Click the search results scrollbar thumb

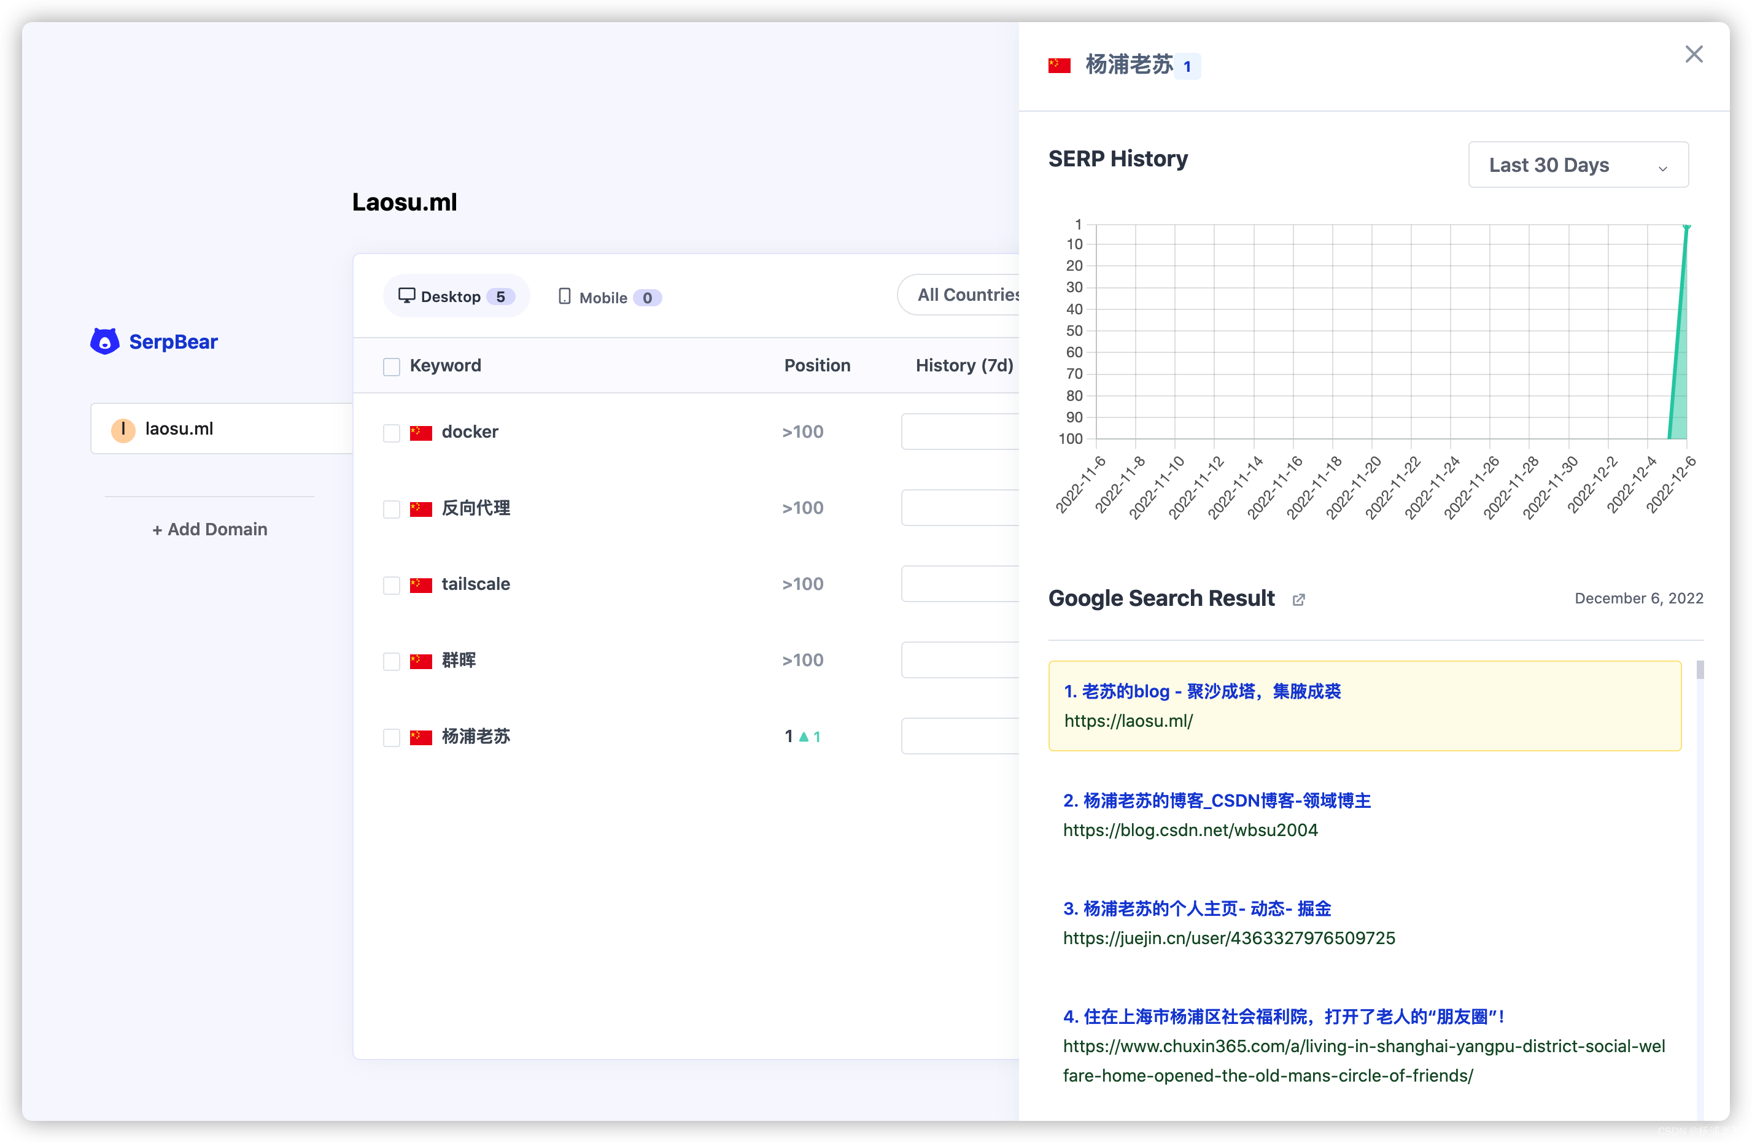[1700, 670]
